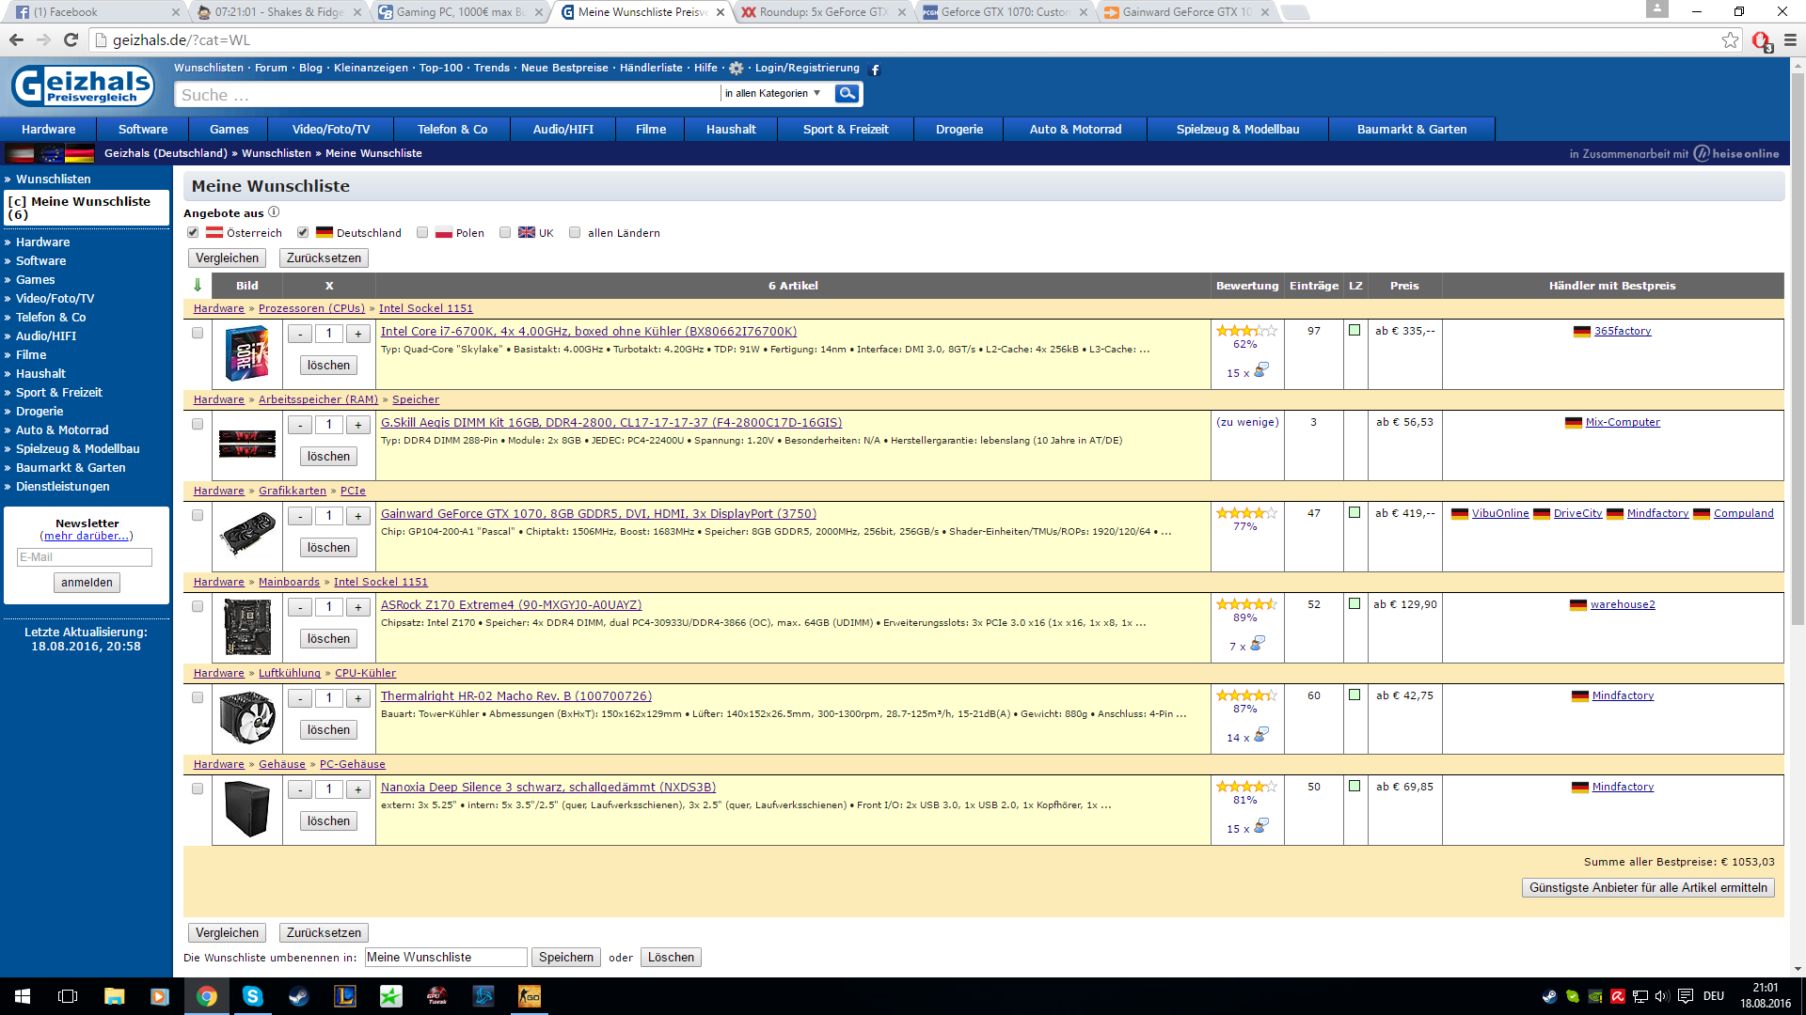Click the Facebook icon beside Login/Registrierung
The height and width of the screenshot is (1015, 1806).
point(875,70)
